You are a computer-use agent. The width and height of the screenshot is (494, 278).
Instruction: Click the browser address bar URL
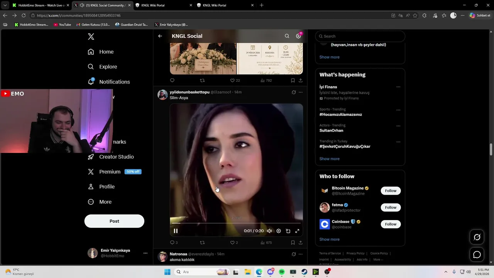coord(79,15)
